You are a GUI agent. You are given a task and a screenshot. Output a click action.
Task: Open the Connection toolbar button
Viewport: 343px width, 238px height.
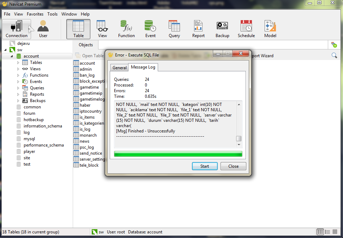[16, 29]
